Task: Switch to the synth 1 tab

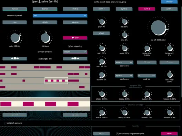Action: [x=101, y=9]
